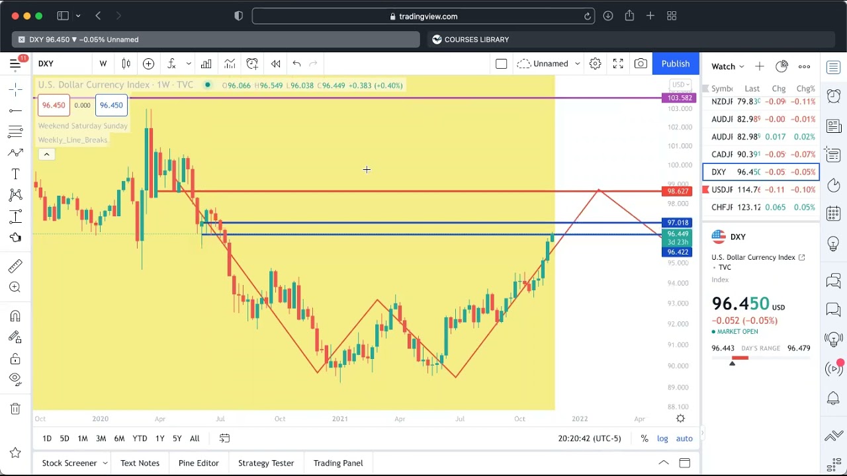Toggle log scale

click(x=662, y=438)
